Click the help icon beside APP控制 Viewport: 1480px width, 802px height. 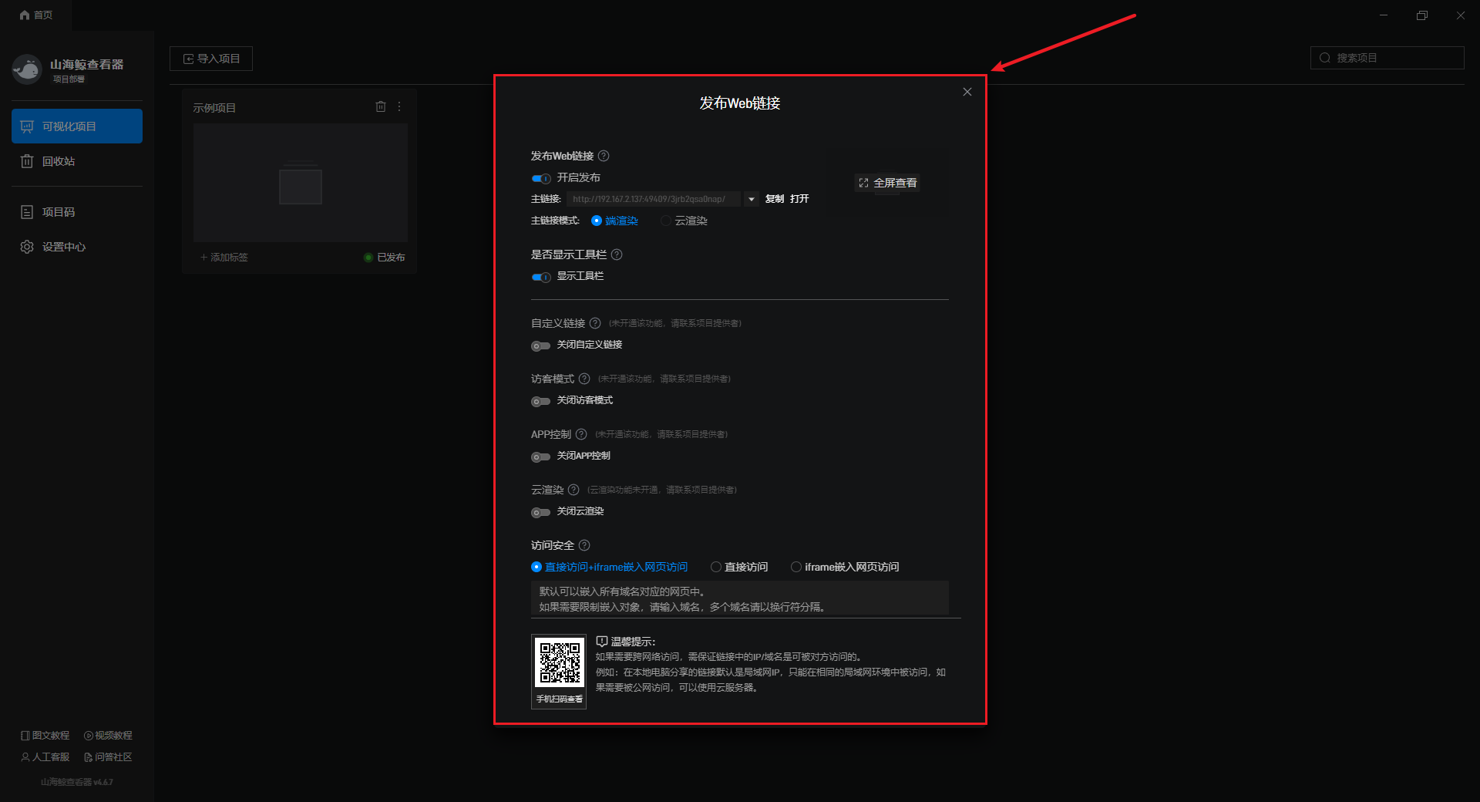click(x=581, y=434)
